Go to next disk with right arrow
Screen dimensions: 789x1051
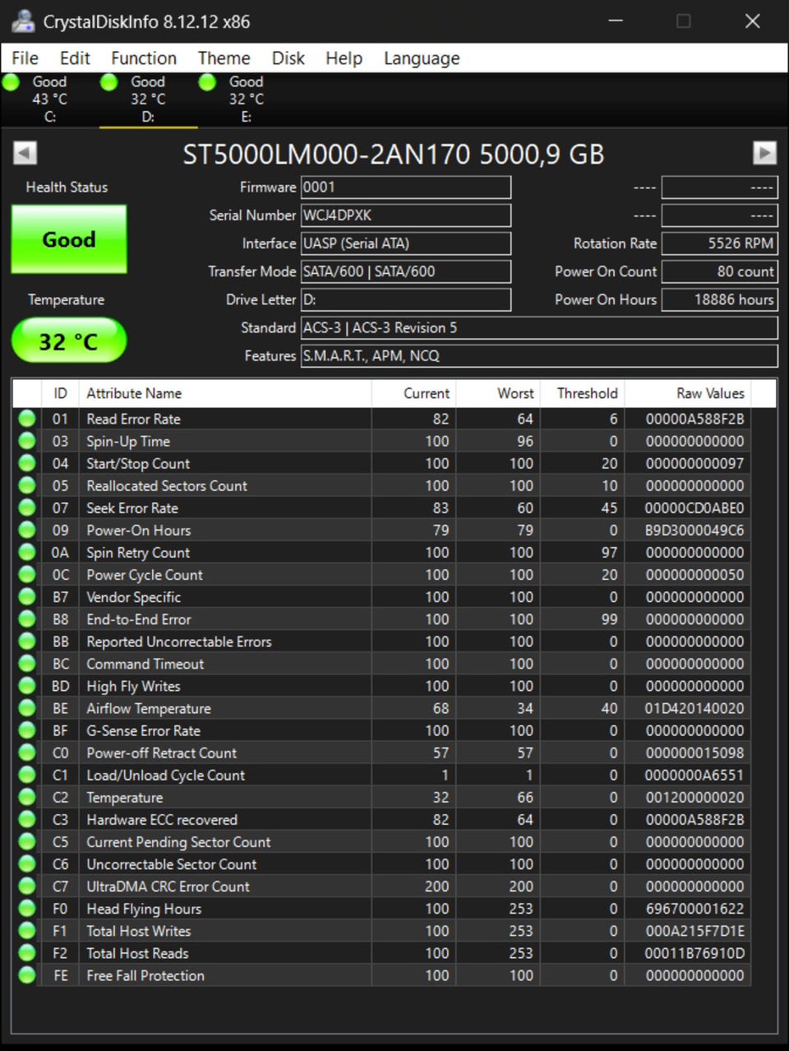pos(764,153)
